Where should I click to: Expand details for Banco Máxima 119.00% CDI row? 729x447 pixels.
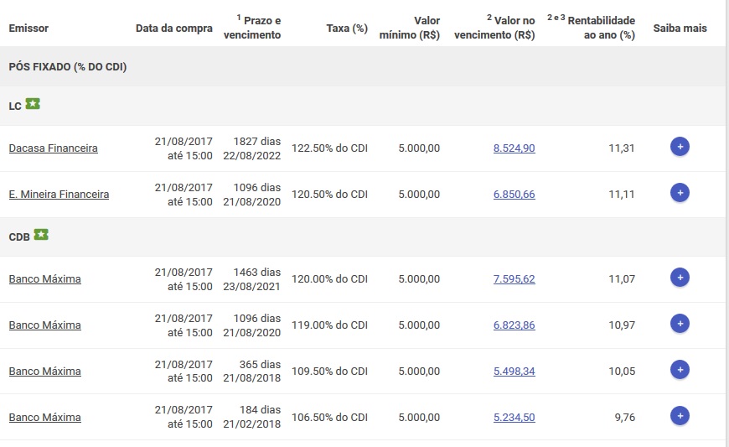tap(680, 324)
